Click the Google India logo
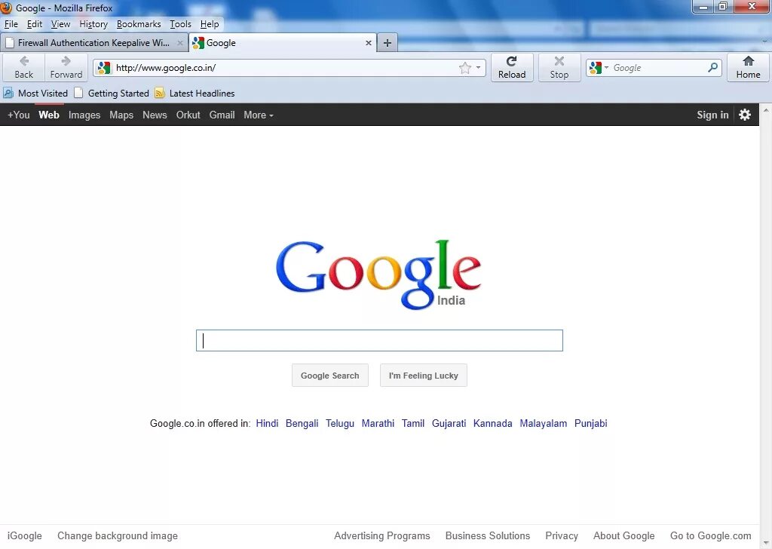772x549 pixels. coord(378,274)
